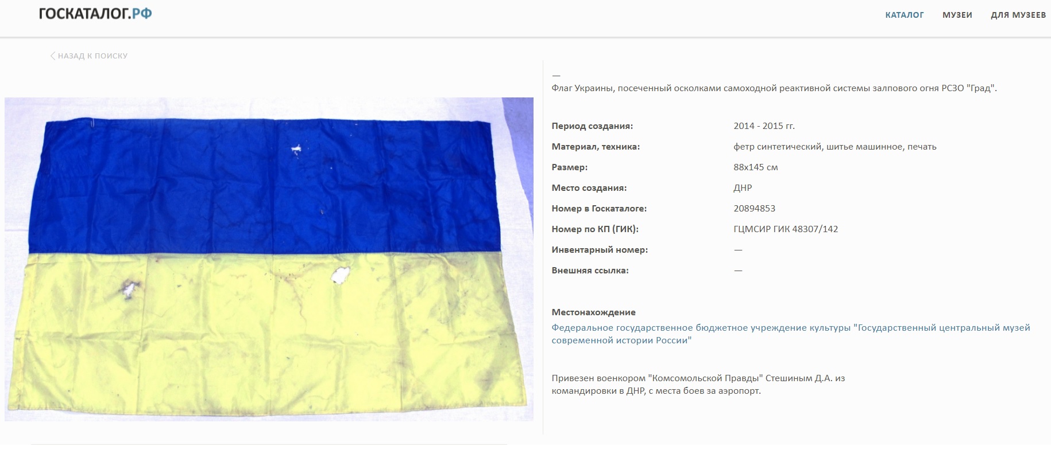Click the exhibit title about РСЗО "Град"
The height and width of the screenshot is (470, 1051).
[x=774, y=88]
